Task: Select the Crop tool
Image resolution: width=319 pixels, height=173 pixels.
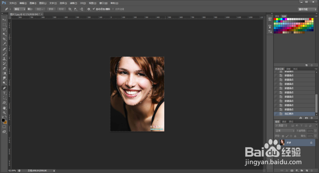Action: 4,39
